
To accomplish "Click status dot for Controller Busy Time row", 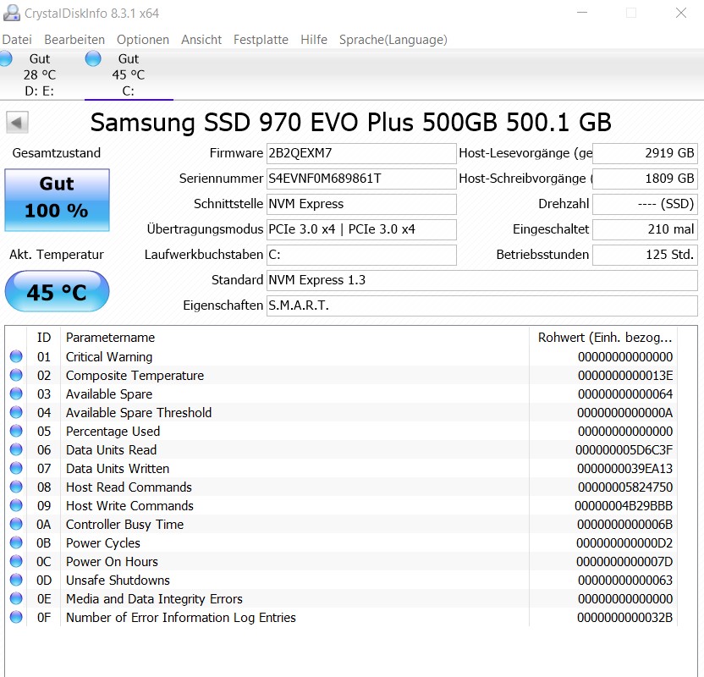I will (x=16, y=524).
